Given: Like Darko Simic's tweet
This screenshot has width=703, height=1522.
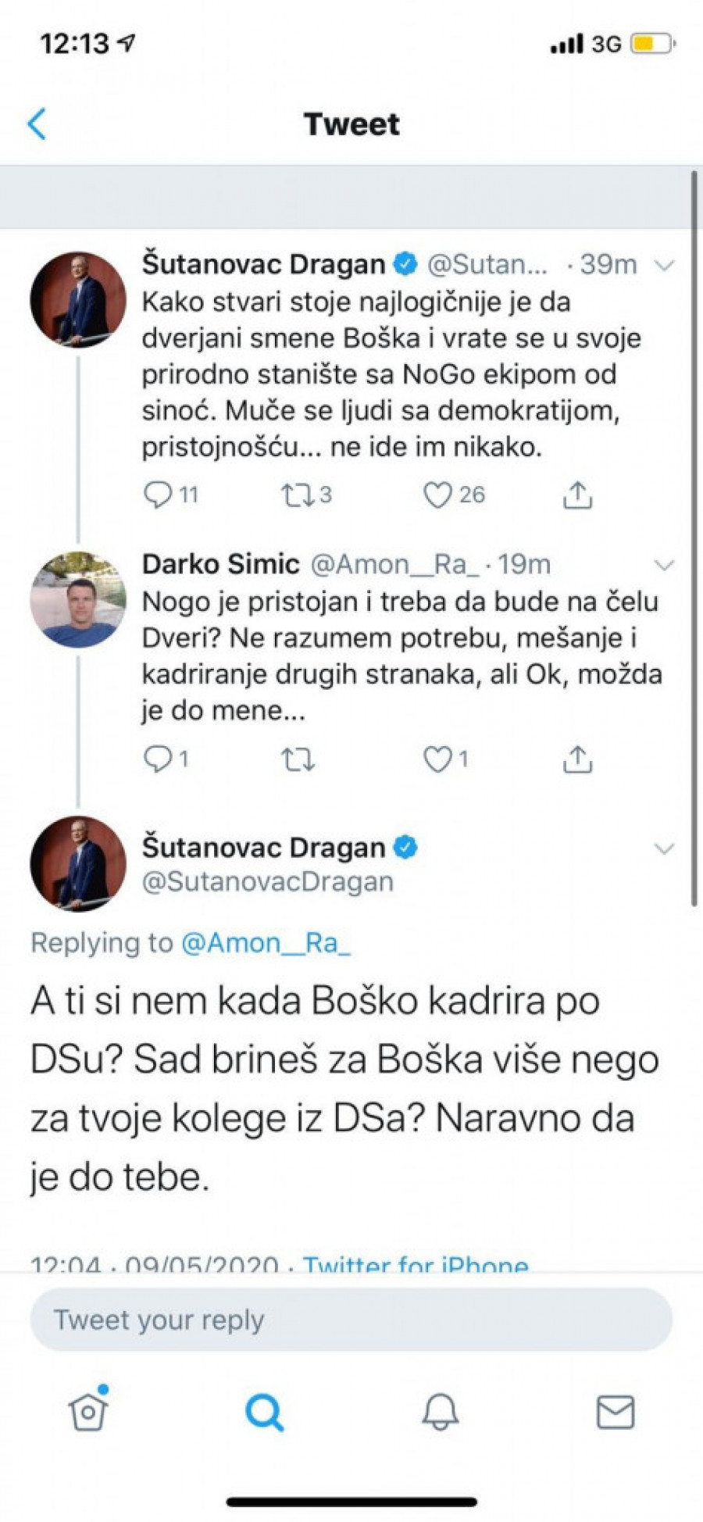Looking at the screenshot, I should (x=437, y=759).
